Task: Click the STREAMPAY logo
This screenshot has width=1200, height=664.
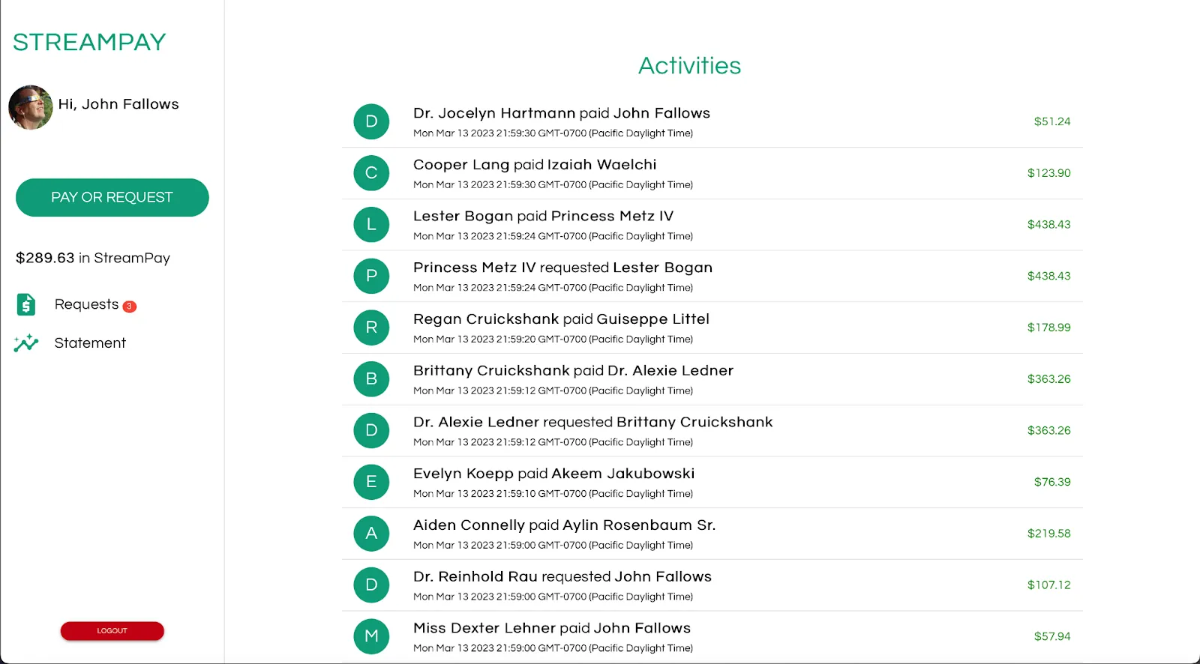Action: click(88, 42)
